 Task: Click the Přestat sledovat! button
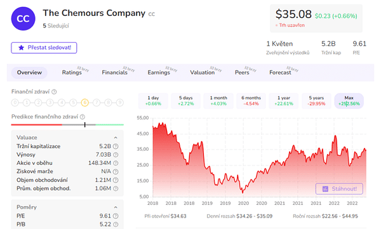click(44, 48)
